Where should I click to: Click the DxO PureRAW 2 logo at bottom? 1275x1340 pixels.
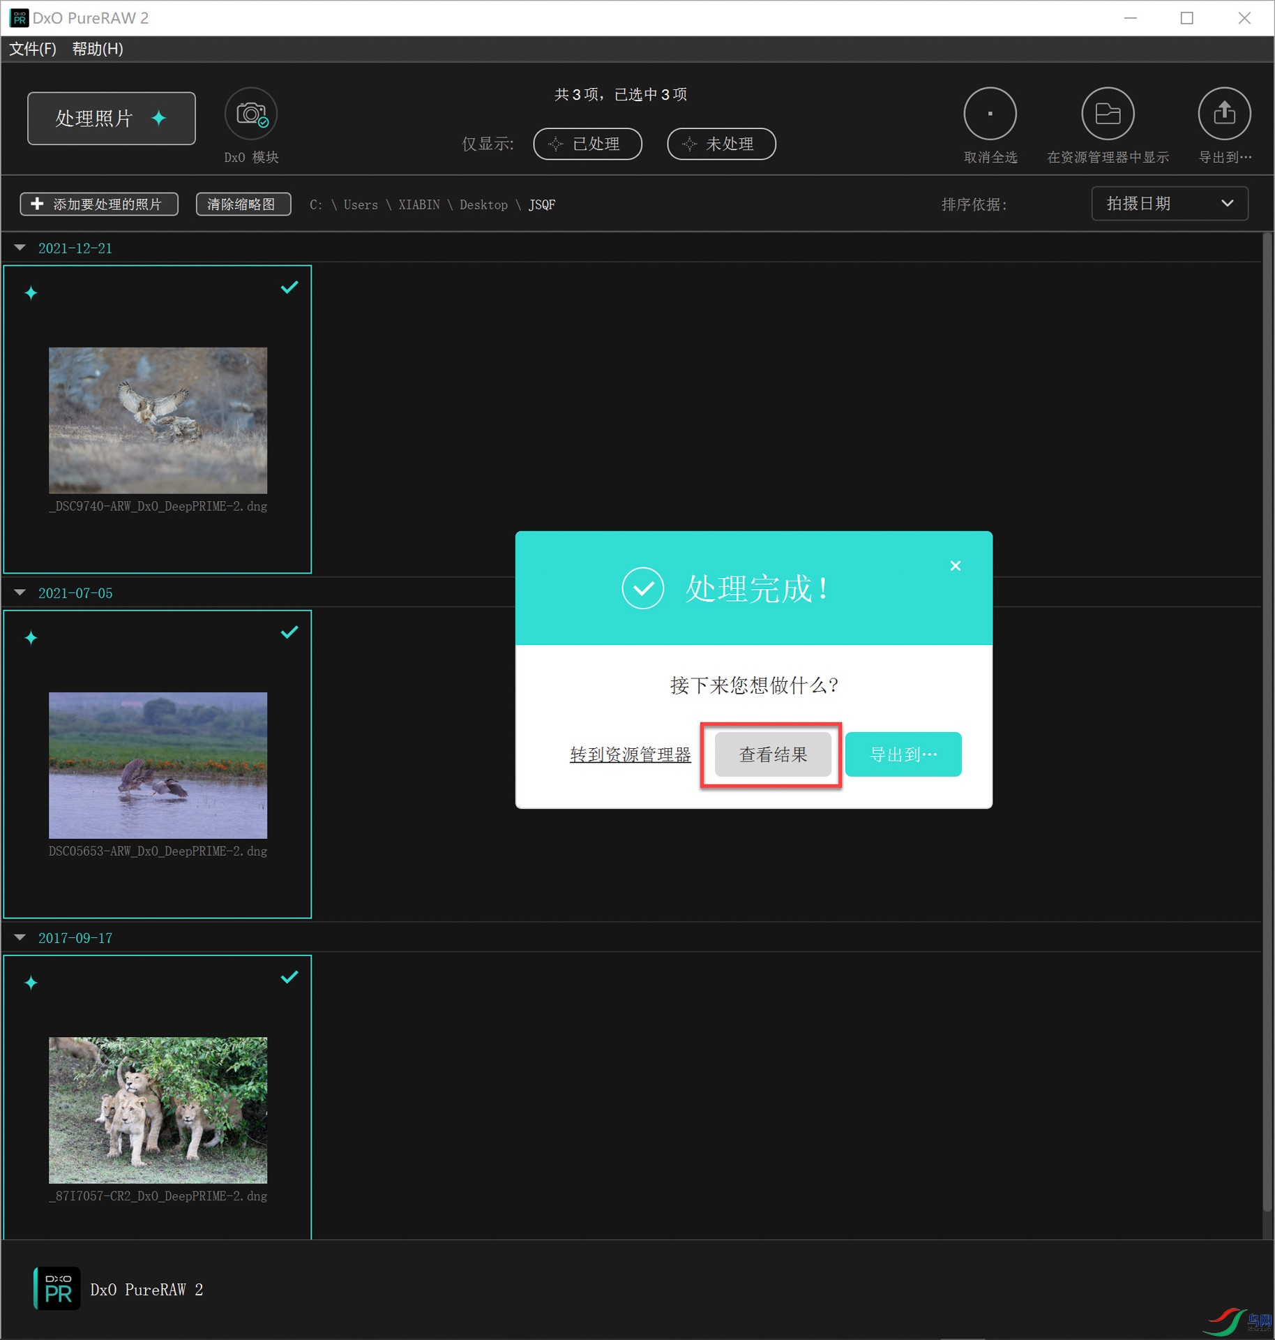[x=57, y=1288]
